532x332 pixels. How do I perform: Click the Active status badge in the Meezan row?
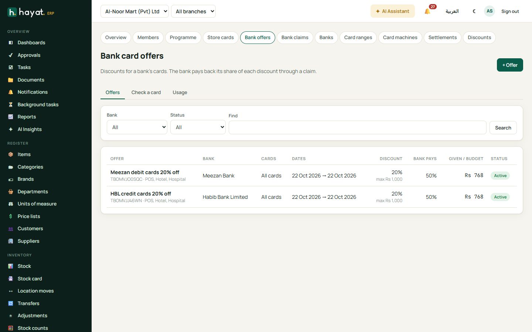coord(500,176)
